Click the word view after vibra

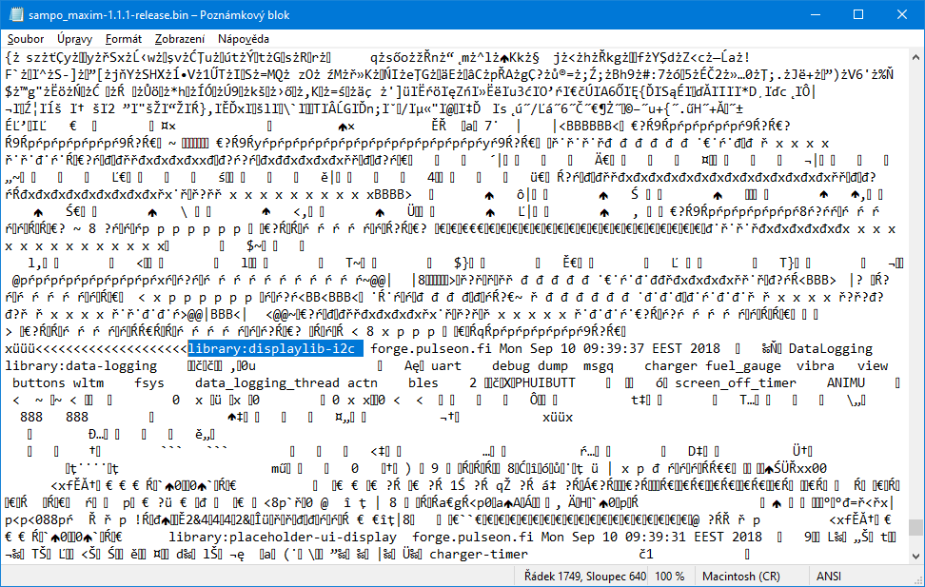coord(872,365)
